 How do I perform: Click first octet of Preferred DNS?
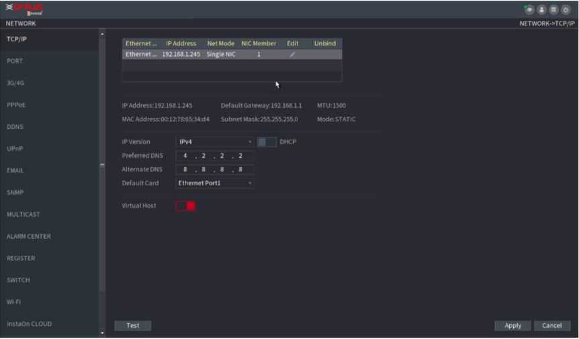point(185,156)
